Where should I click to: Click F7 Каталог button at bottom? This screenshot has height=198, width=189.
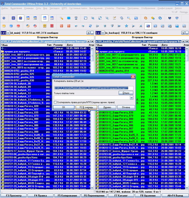(x=121, y=196)
